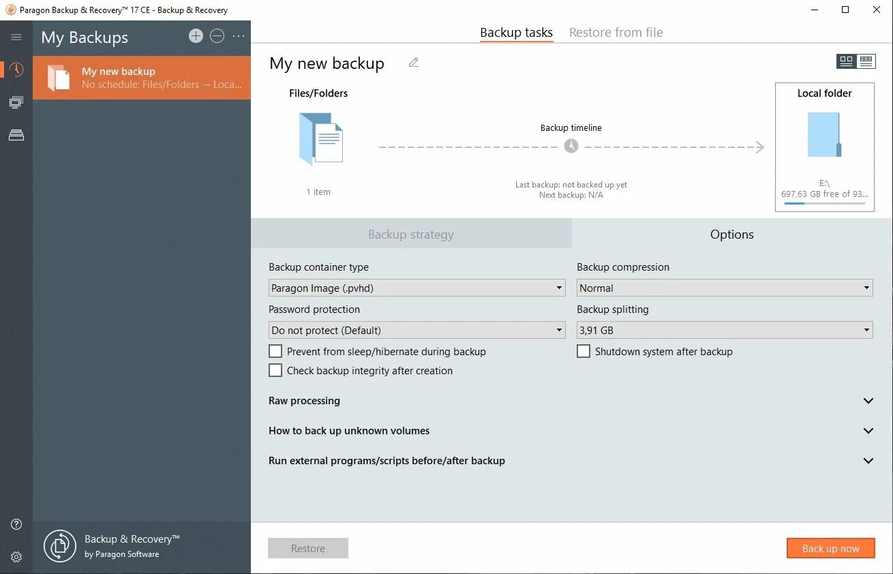
Task: Switch to the Restore from file tab
Action: 616,32
